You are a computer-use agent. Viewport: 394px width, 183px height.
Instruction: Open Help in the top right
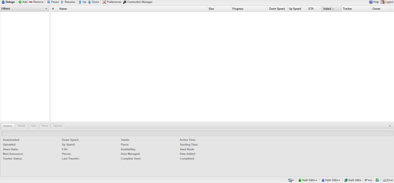click(374, 2)
